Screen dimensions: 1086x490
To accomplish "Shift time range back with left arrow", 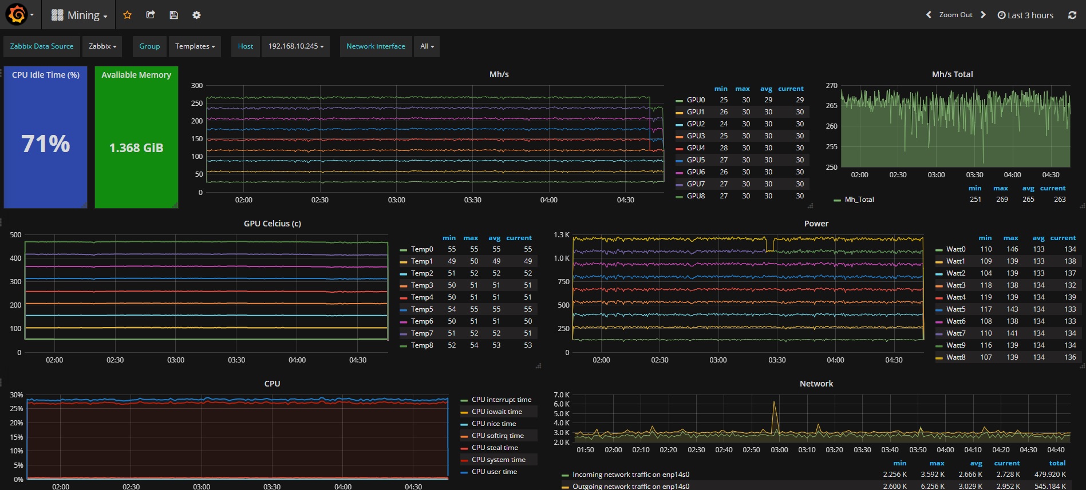I will [x=929, y=15].
